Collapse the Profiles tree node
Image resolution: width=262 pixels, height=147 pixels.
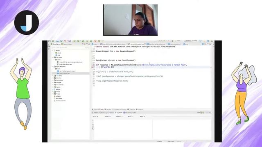[53, 51]
